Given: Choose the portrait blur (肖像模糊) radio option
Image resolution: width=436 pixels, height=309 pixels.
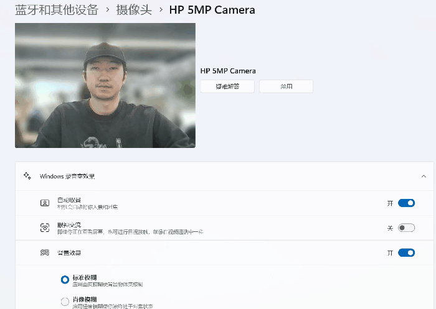Looking at the screenshot, I should (65, 302).
